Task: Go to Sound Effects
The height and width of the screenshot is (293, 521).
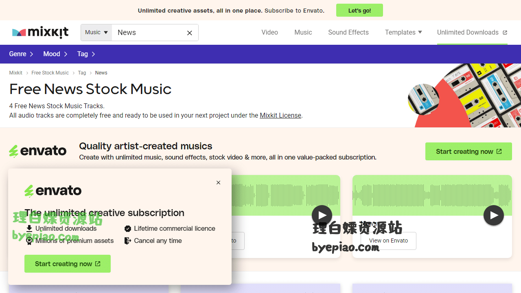Action: click(x=348, y=33)
